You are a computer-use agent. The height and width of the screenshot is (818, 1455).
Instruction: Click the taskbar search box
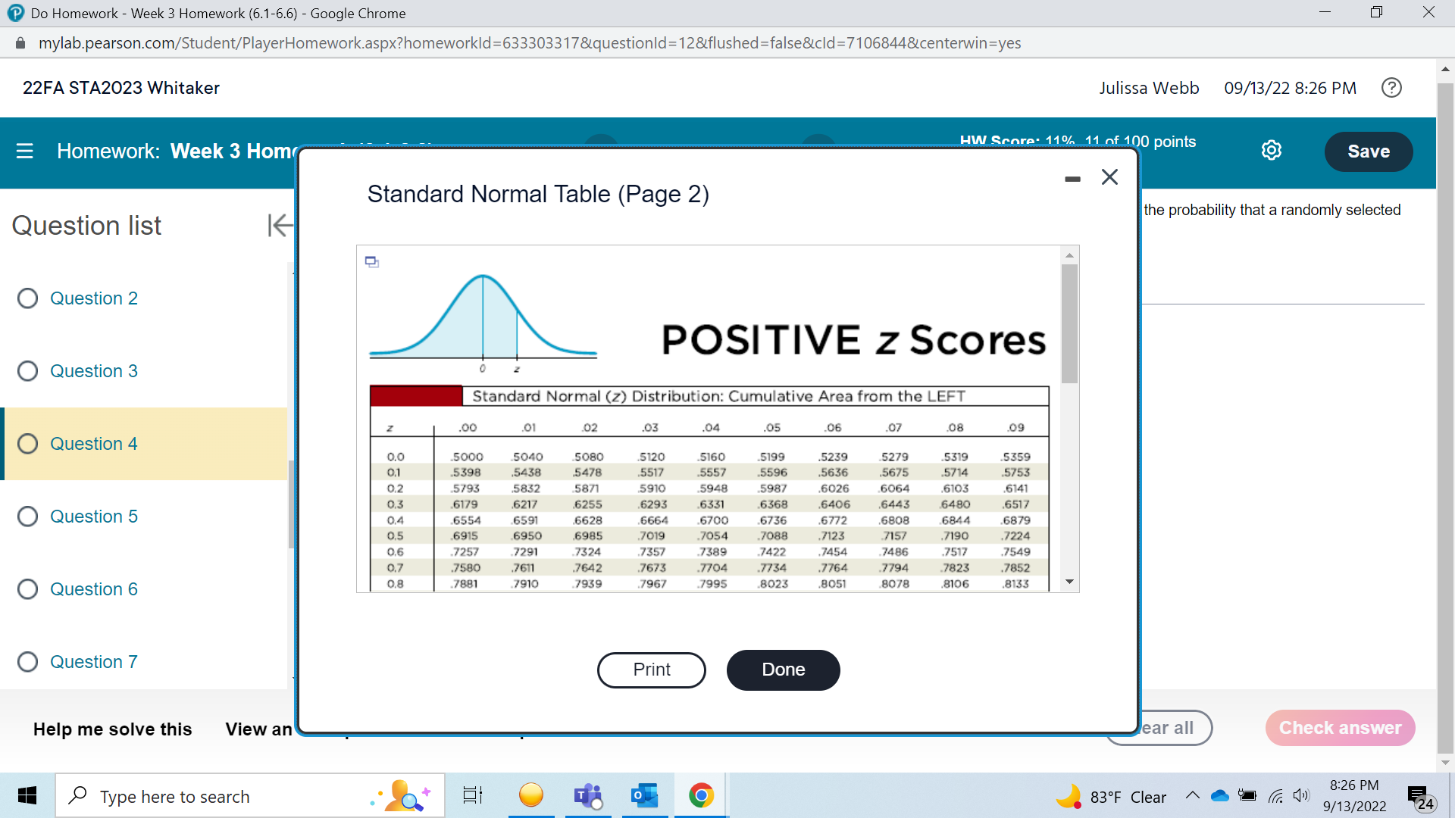[x=227, y=796]
